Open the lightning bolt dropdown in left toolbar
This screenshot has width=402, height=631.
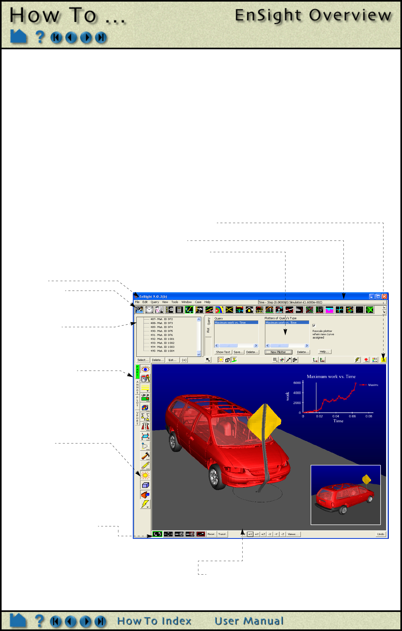145,504
